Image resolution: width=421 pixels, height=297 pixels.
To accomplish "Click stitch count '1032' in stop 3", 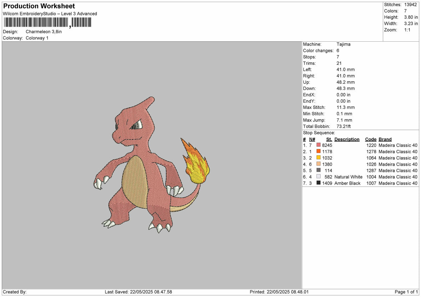I will [x=327, y=158].
